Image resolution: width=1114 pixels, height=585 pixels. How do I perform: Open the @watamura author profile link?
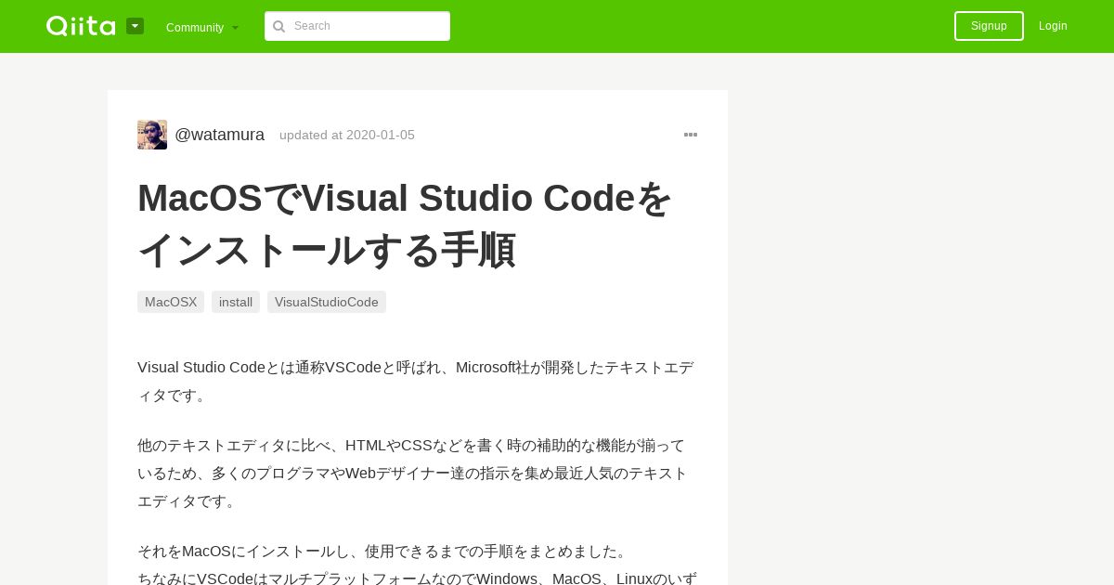click(x=219, y=135)
